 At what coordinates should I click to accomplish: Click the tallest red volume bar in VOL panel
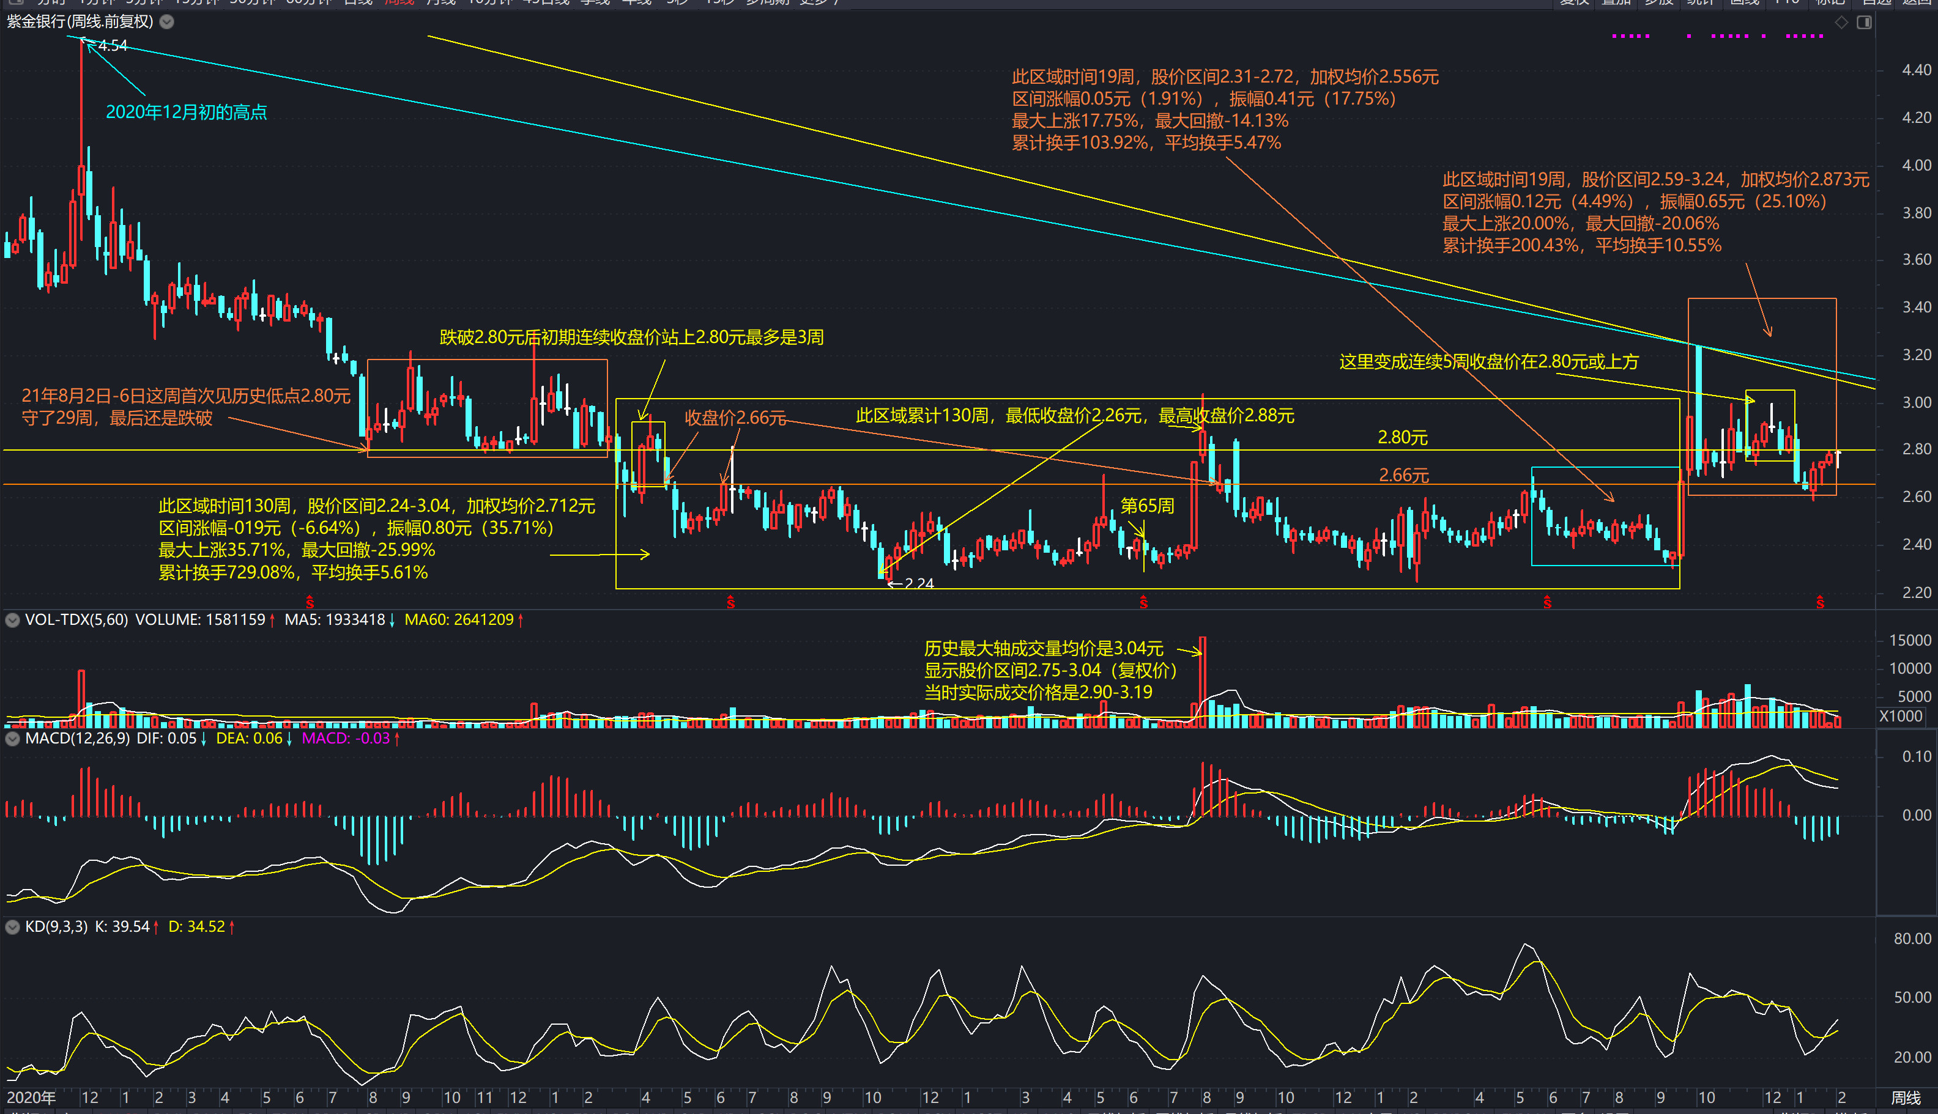coord(1203,681)
